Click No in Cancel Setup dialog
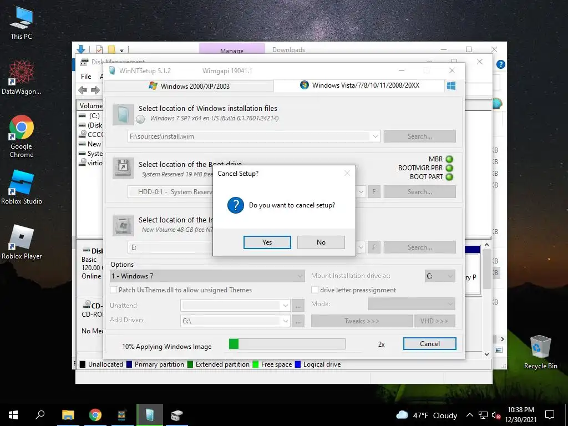This screenshot has height=426, width=568. point(321,242)
